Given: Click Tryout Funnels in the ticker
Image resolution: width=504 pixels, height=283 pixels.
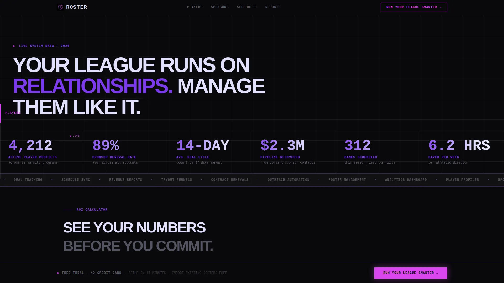Looking at the screenshot, I should 177,180.
